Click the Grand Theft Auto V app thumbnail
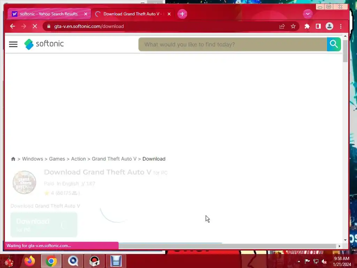357x268 pixels. (24, 182)
